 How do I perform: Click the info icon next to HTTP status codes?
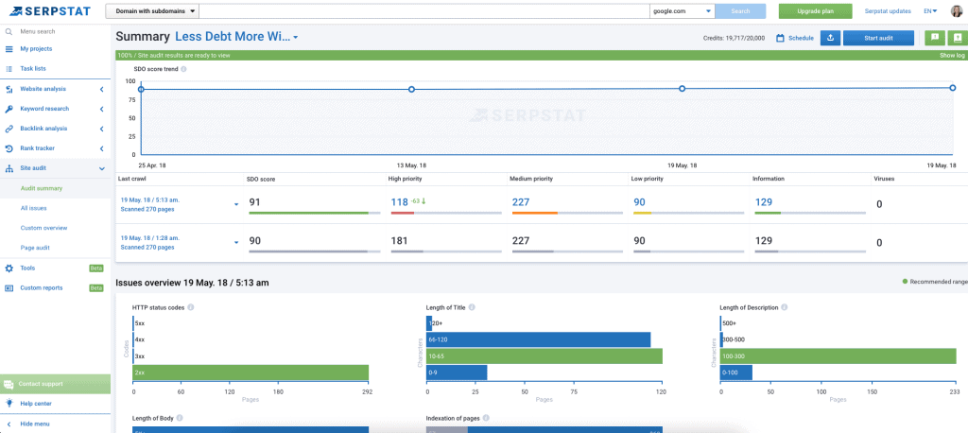[x=191, y=307]
